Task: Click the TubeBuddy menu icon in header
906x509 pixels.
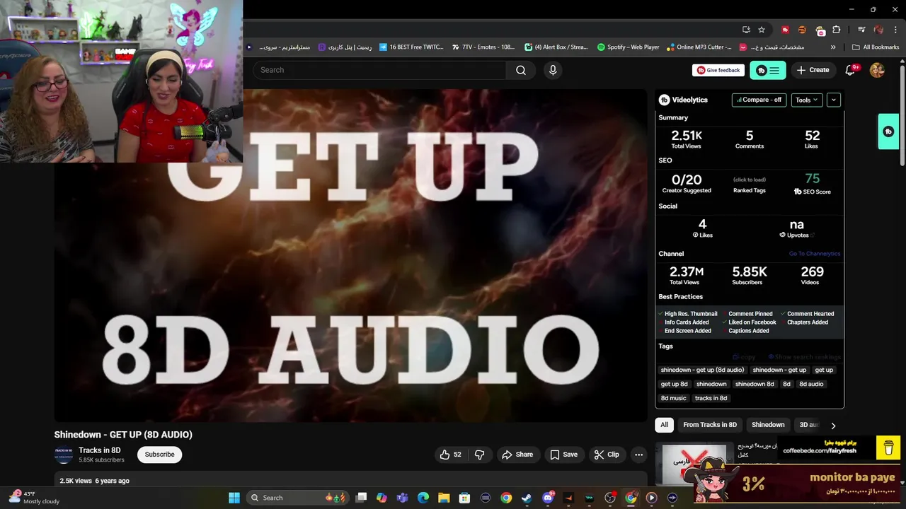Action: 768,70
